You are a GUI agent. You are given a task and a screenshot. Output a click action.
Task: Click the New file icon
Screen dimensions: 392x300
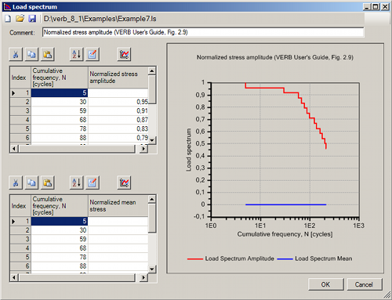8,19
